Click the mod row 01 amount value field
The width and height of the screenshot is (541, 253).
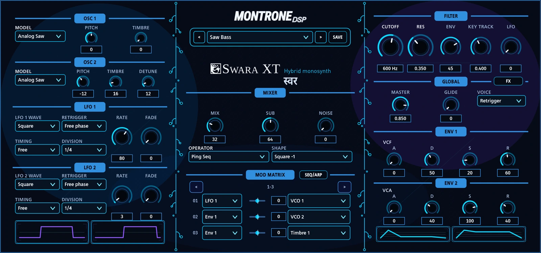pos(279,201)
